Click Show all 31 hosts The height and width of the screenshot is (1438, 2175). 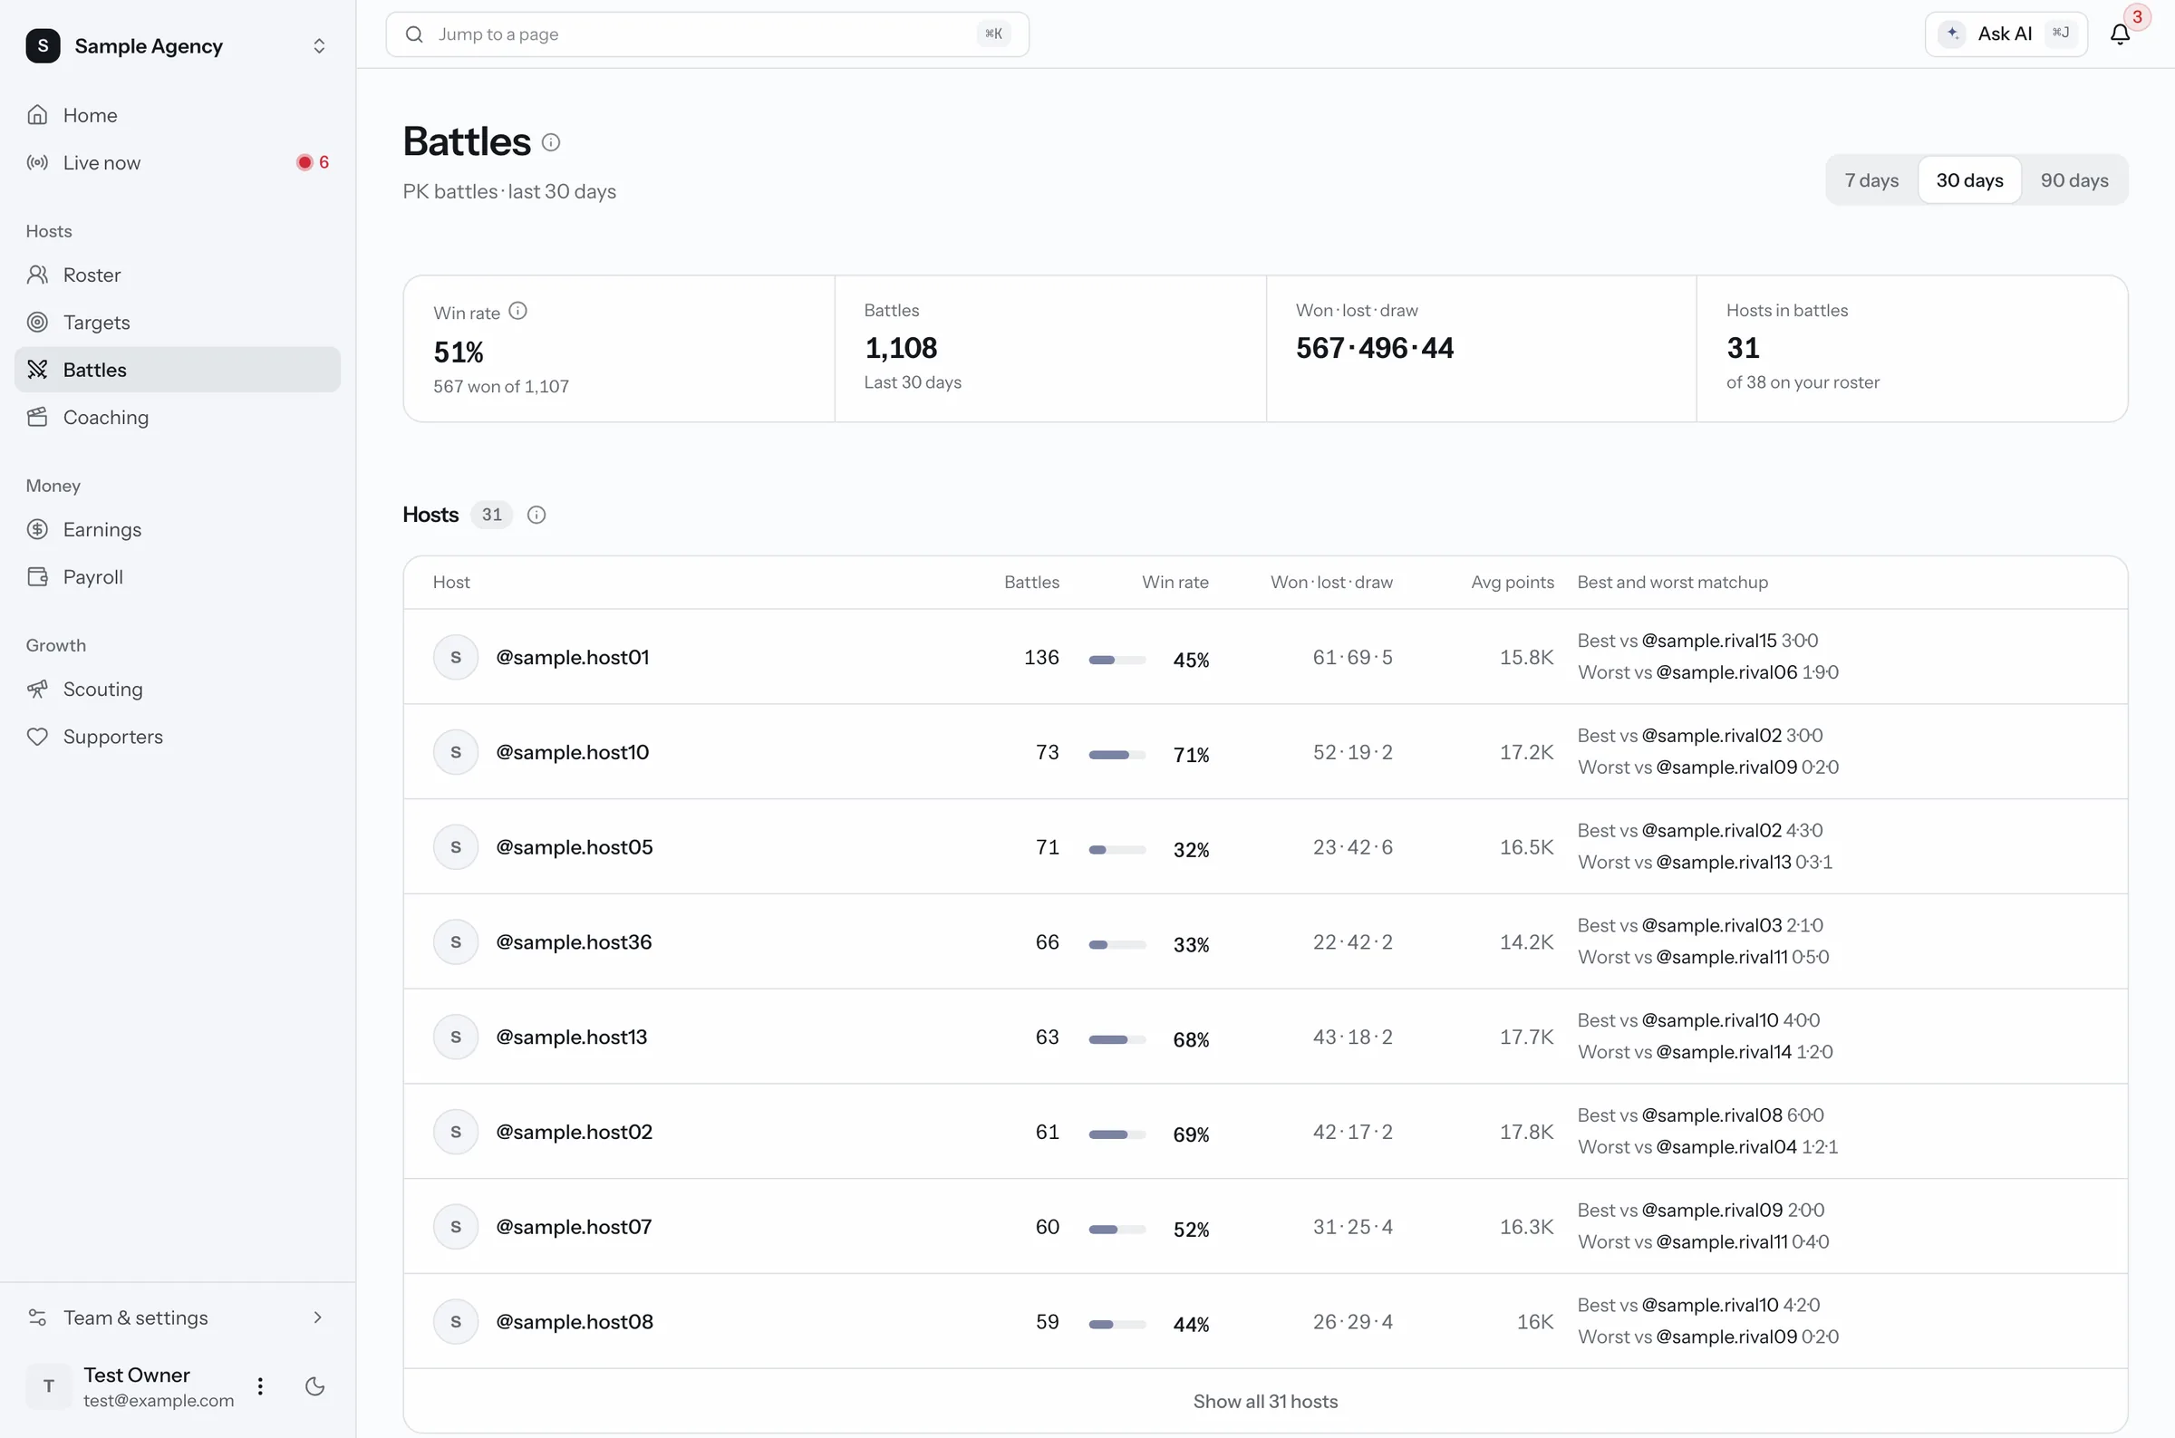click(1264, 1401)
